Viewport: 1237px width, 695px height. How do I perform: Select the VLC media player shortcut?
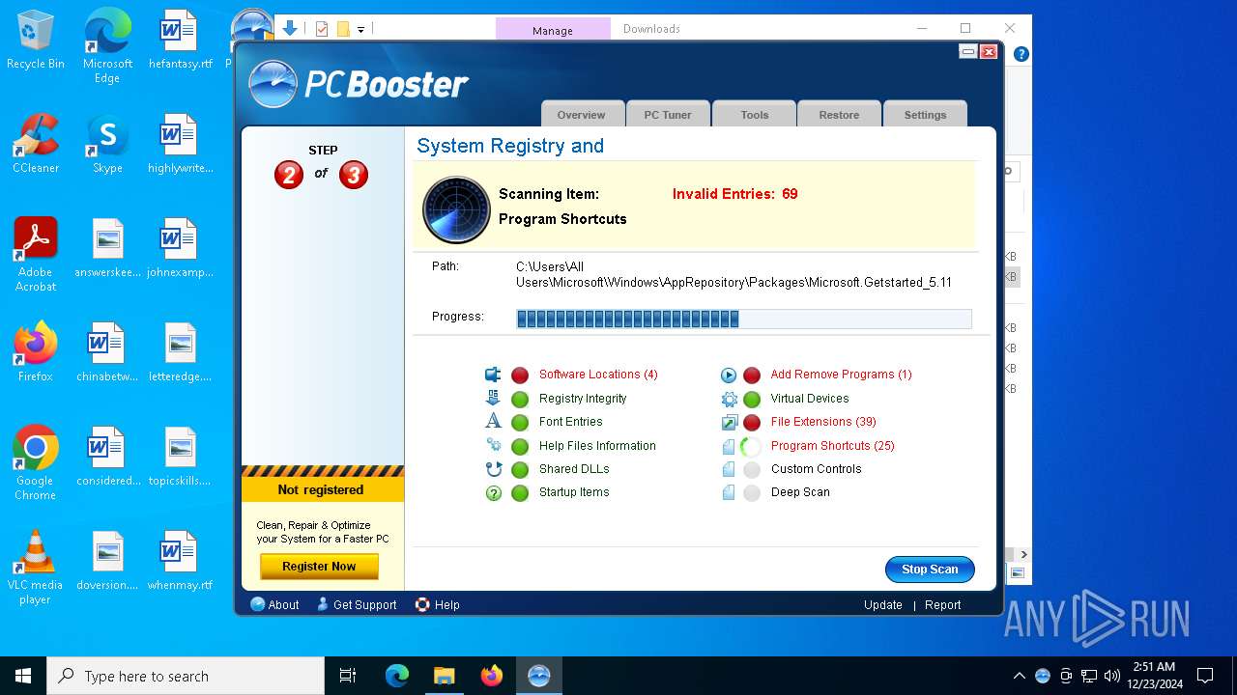coord(36,568)
